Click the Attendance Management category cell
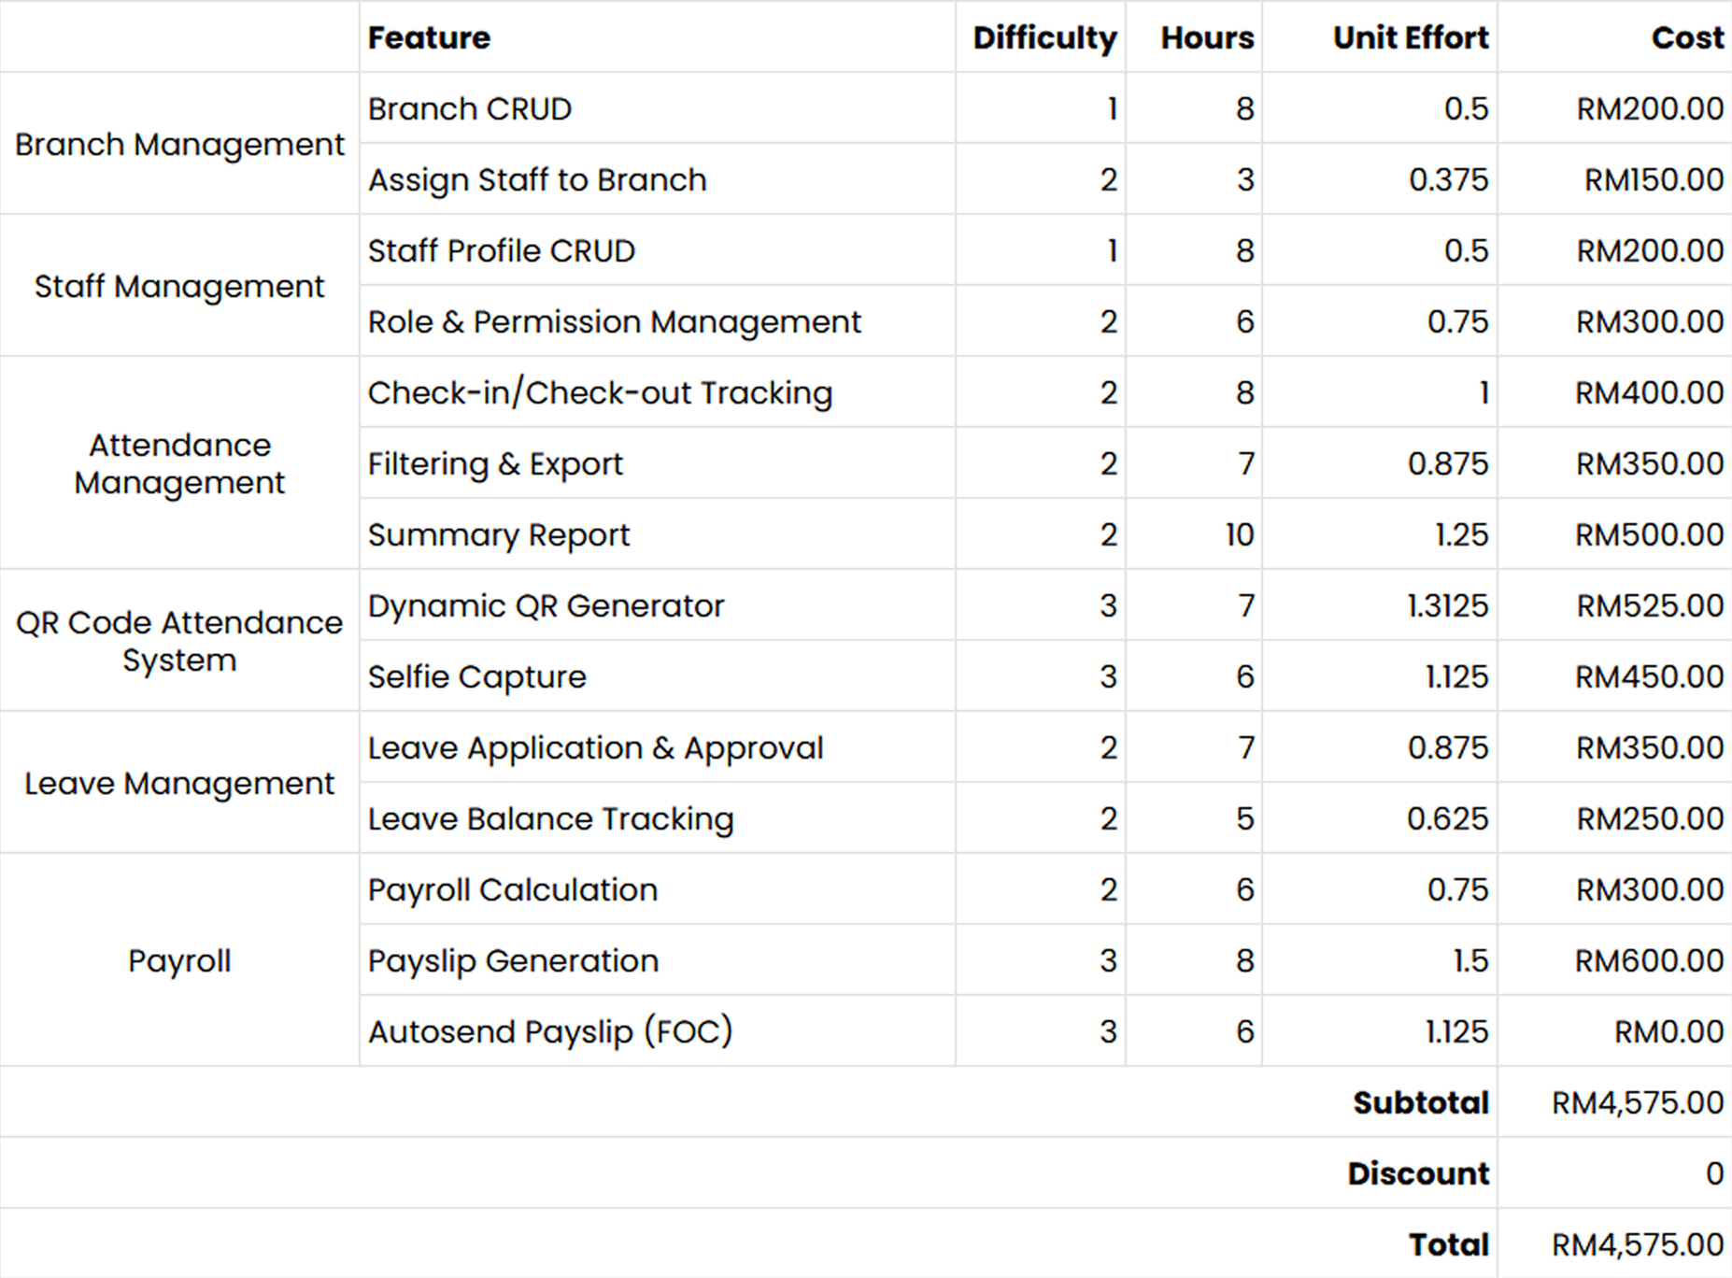The width and height of the screenshot is (1732, 1278). (x=179, y=463)
